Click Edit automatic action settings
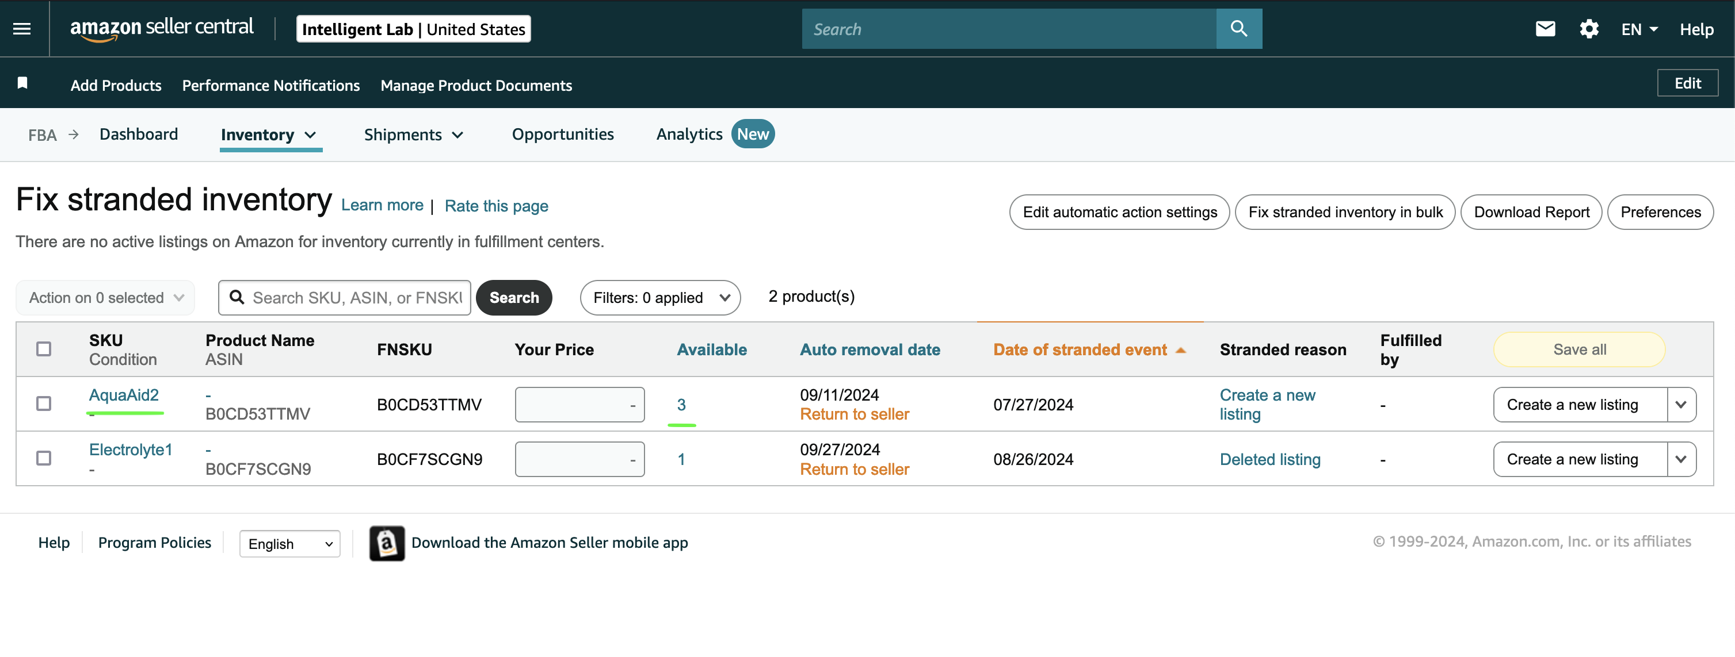Screen dimensions: 1735x657 1119,213
